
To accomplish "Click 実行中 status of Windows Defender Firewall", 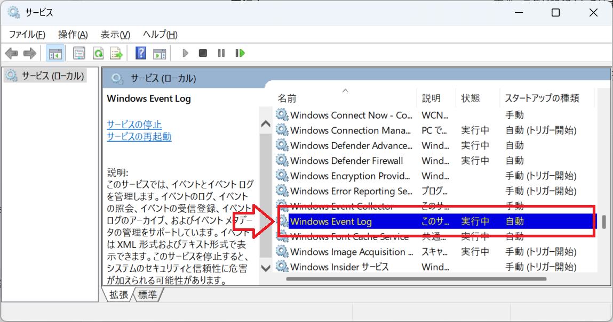I will click(475, 161).
